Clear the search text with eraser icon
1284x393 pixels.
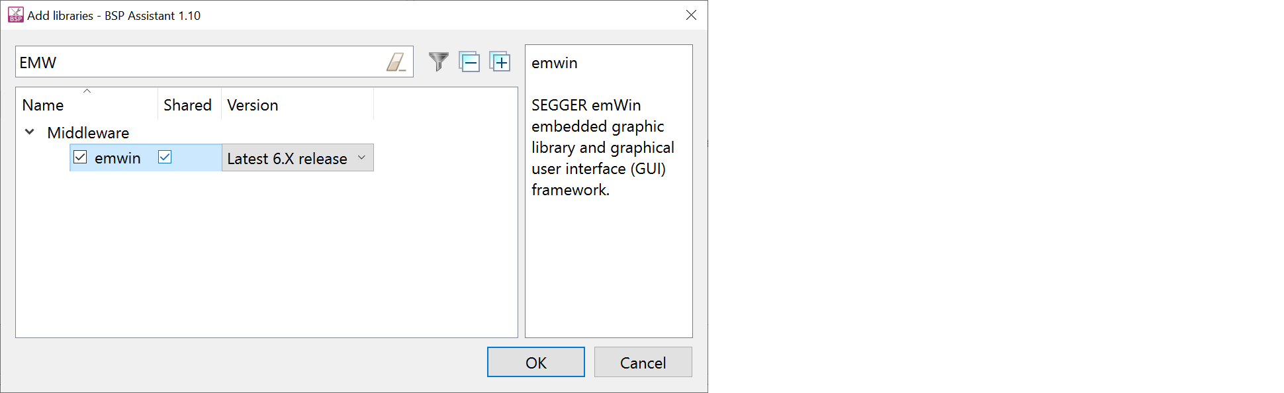[396, 62]
